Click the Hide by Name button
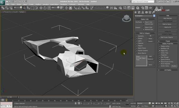The image size is (179, 108). click(x=168, y=24)
